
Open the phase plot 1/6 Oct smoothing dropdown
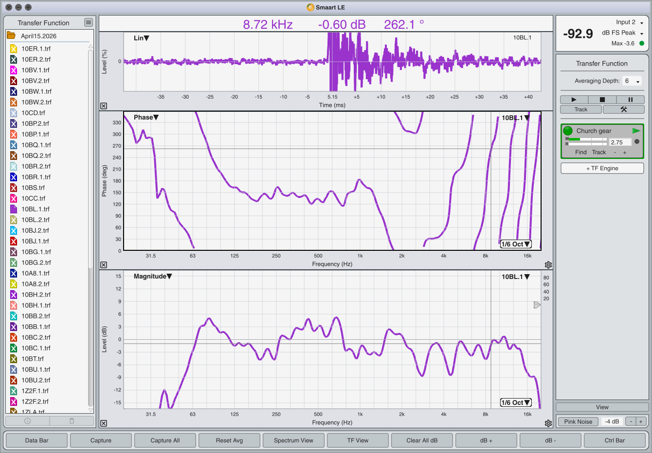point(516,244)
